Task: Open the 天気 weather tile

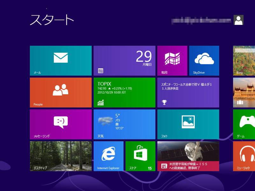Action: pyautogui.click(x=124, y=124)
